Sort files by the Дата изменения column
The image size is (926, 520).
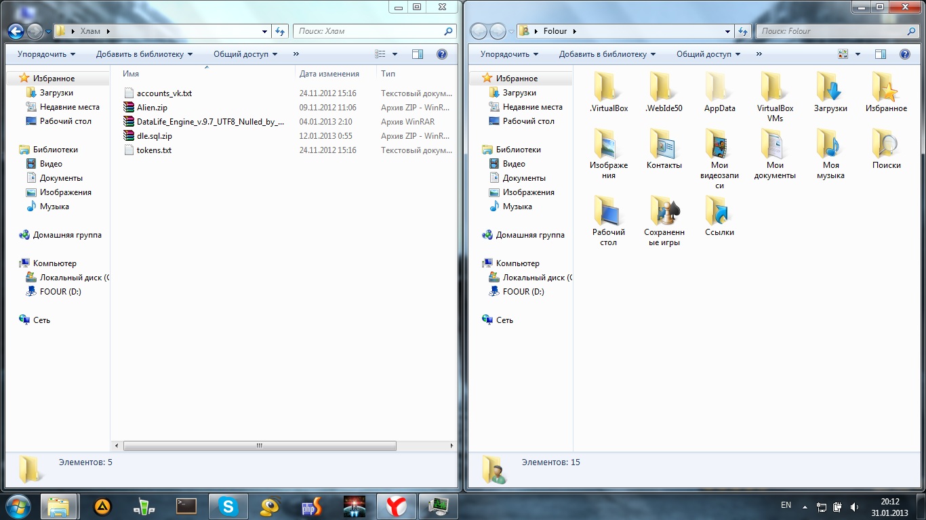pyautogui.click(x=329, y=74)
